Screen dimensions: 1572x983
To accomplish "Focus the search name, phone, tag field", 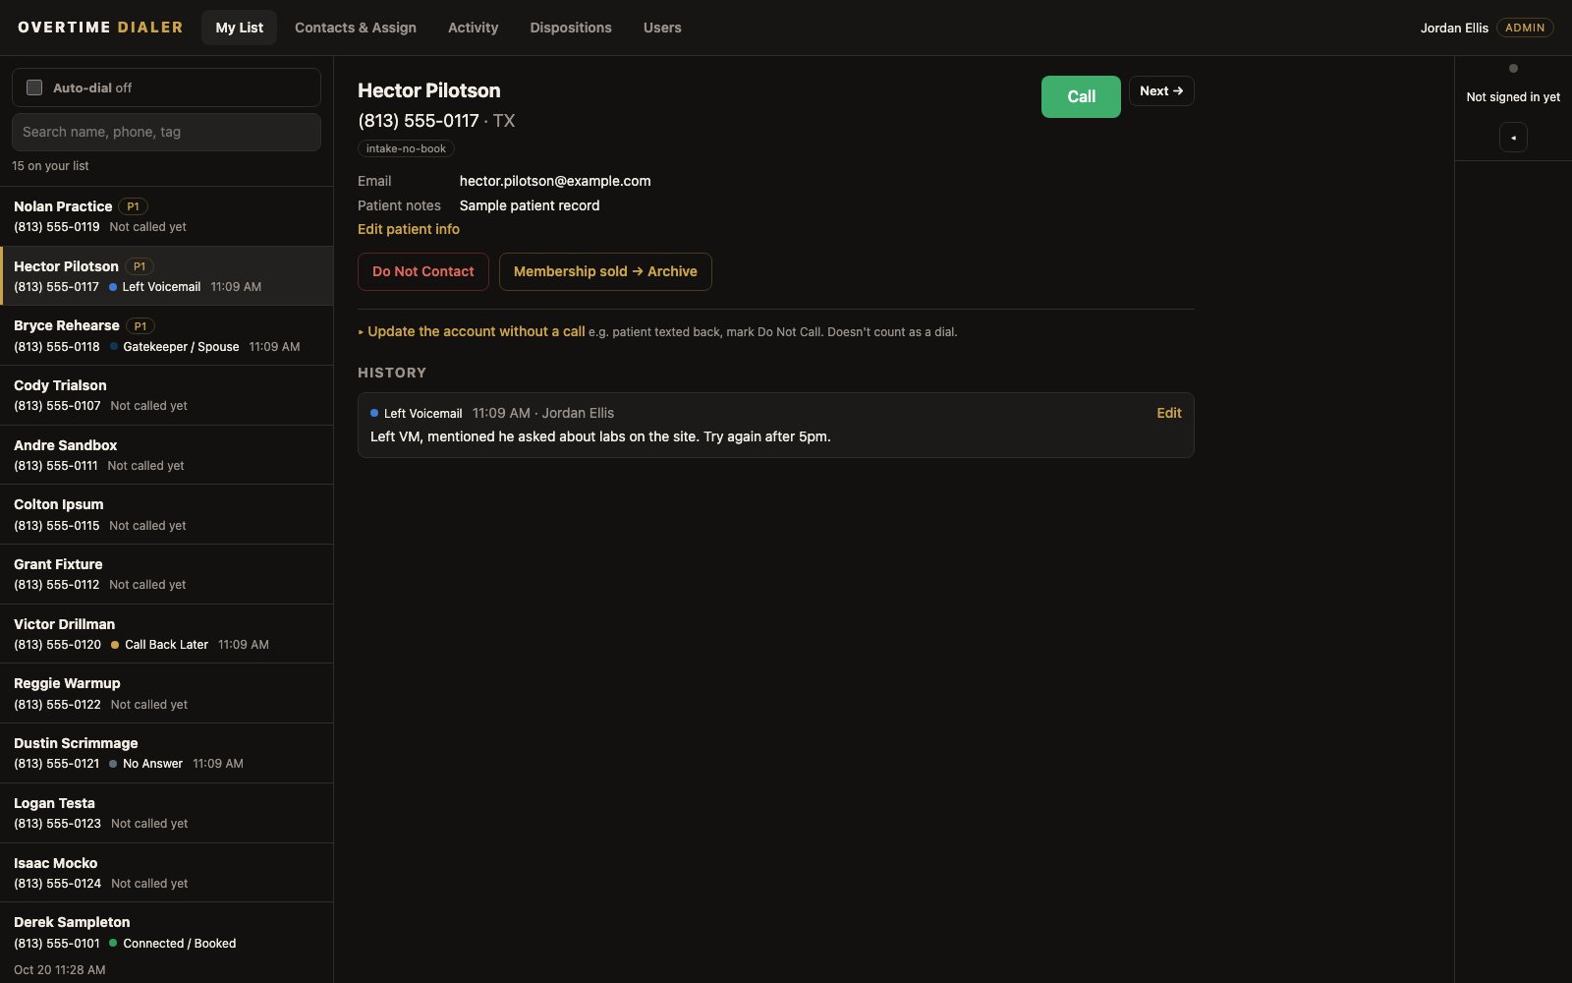I will 166,132.
